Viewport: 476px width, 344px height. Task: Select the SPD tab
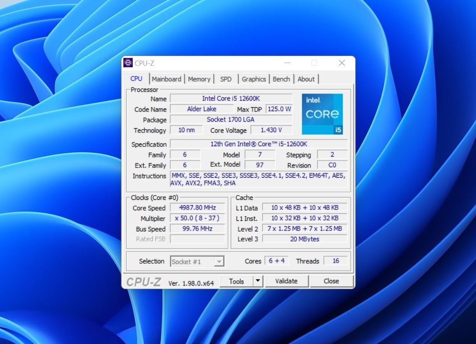[x=226, y=79]
